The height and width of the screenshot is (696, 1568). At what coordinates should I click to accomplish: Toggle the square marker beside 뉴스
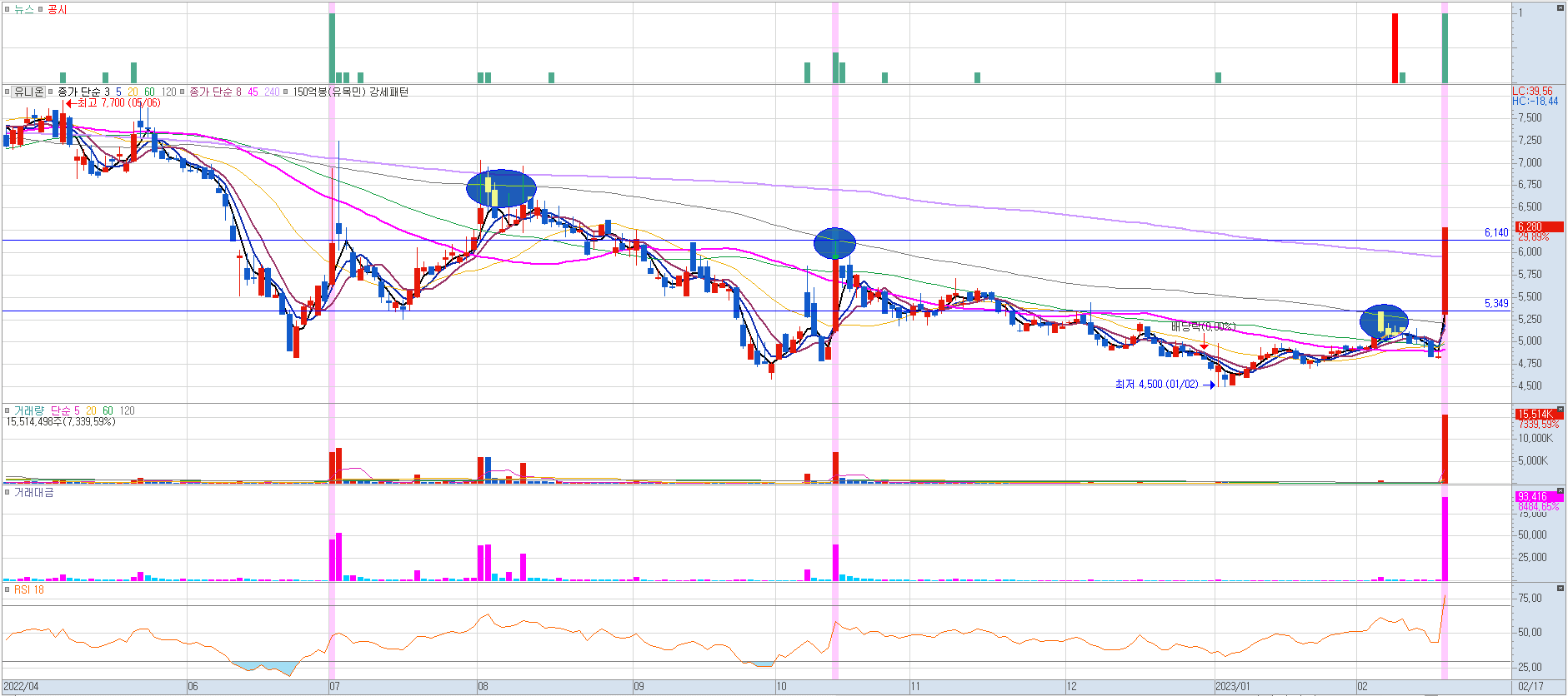7,9
